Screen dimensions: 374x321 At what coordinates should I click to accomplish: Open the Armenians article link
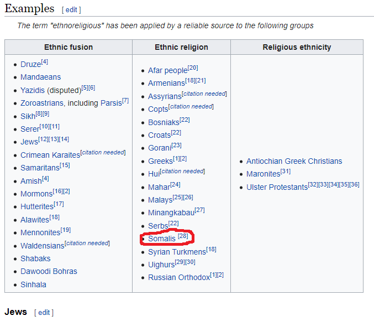point(166,83)
